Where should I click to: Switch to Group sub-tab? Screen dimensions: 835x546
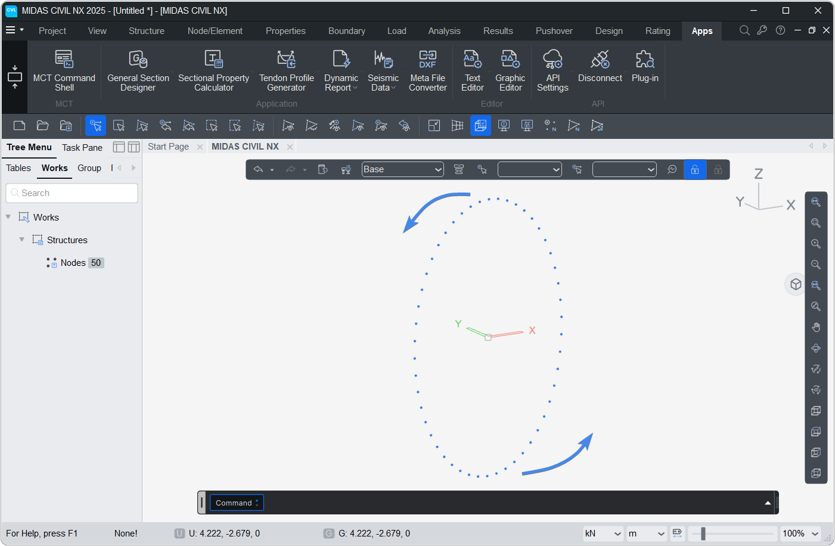tap(89, 168)
